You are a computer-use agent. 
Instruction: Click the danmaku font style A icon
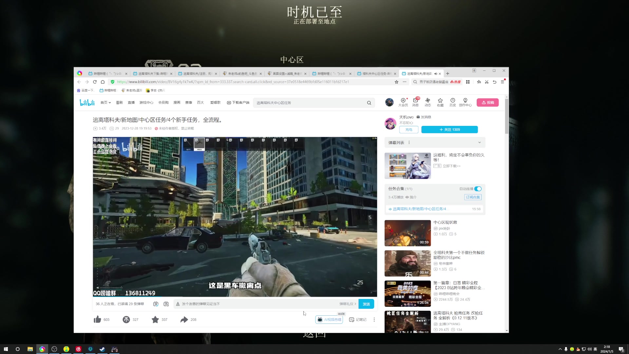[178, 304]
